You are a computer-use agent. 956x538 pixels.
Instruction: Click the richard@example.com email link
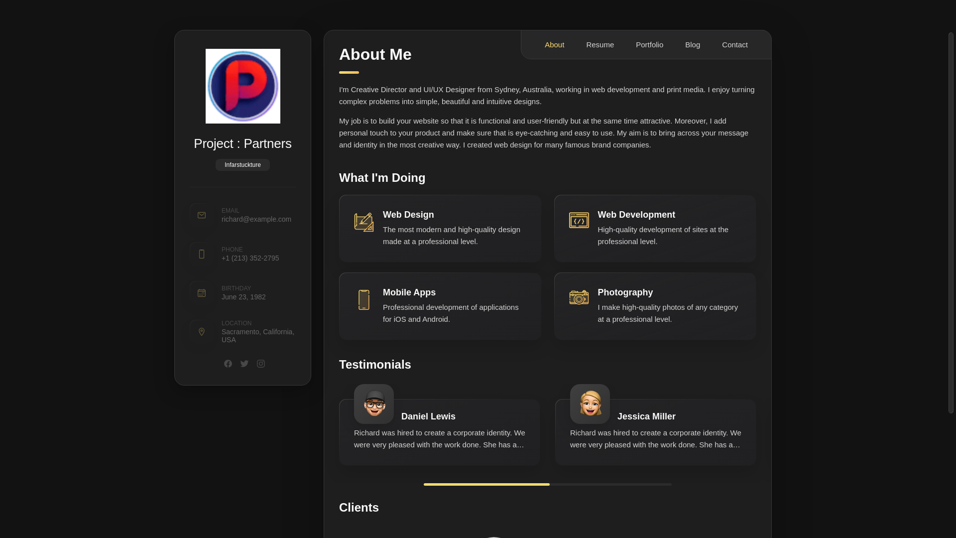pos(256,219)
